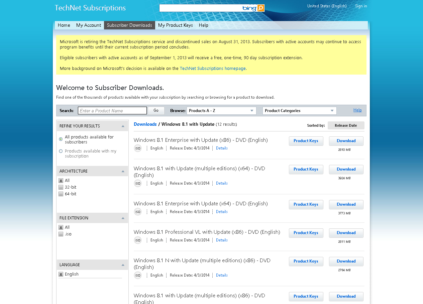This screenshot has height=304, width=423.
Task: Collapse the Refine Your Results section
Action: pos(123,126)
